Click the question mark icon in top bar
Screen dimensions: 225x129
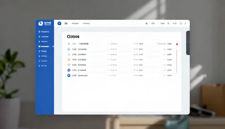click(x=185, y=23)
